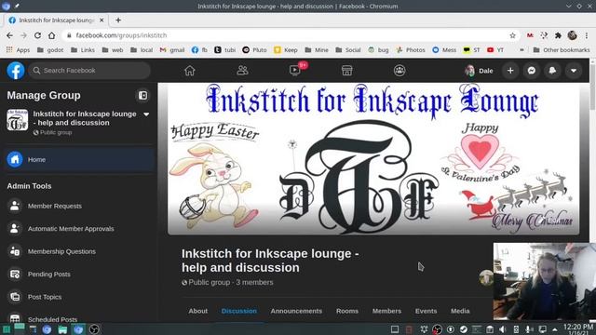
Task: Open Dale's profile
Action: (x=479, y=71)
